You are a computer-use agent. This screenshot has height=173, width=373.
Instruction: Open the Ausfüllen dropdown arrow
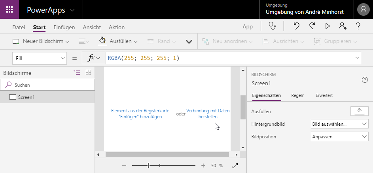pyautogui.click(x=136, y=42)
